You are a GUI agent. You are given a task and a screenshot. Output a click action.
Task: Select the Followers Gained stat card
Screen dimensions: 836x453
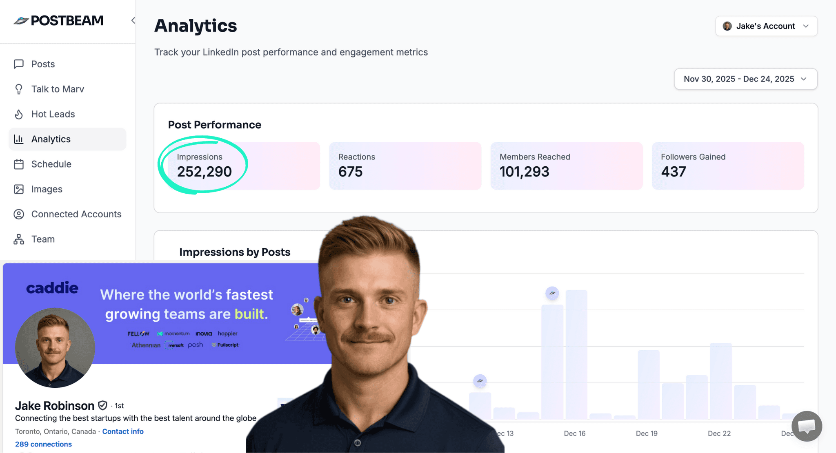[727, 166]
